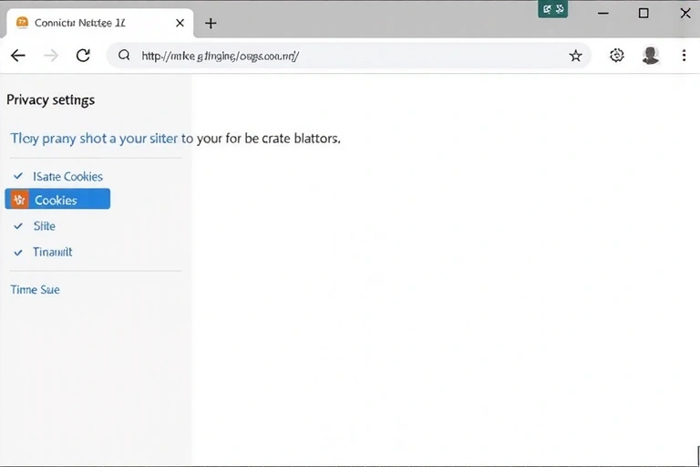Open the Time Sue sidebar link
This screenshot has width=700, height=467.
[35, 289]
